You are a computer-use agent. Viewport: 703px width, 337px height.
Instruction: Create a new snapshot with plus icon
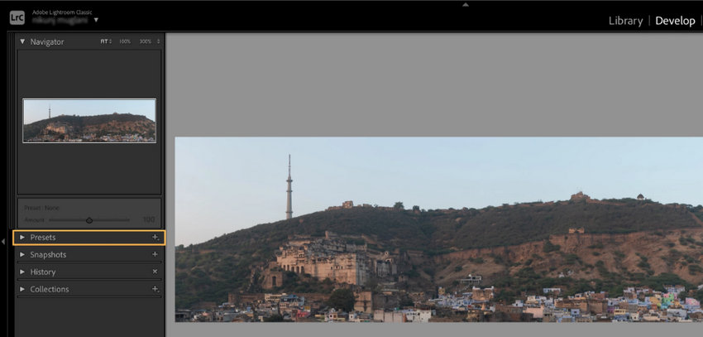(x=155, y=254)
